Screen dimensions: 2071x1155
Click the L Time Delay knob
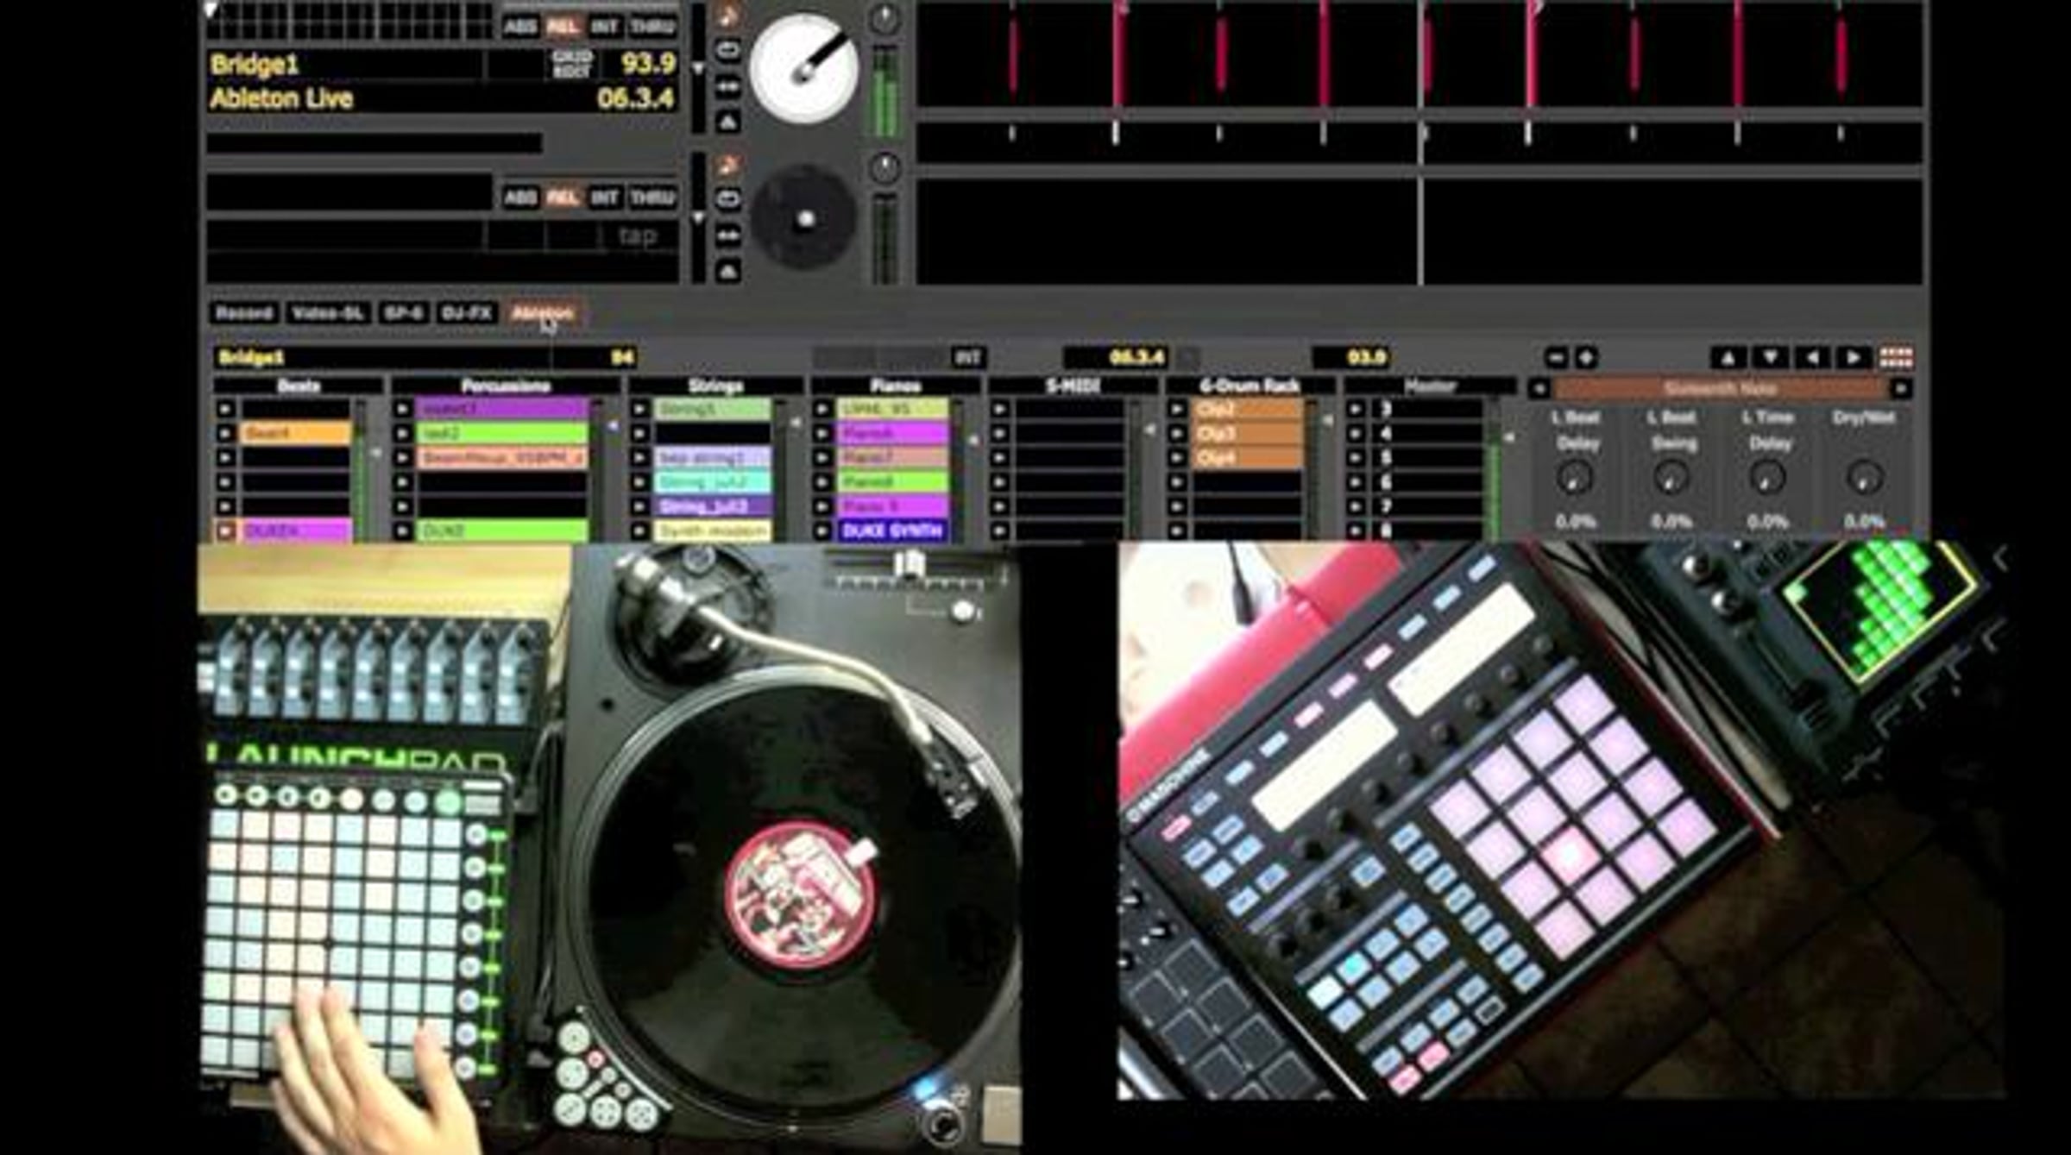1767,478
